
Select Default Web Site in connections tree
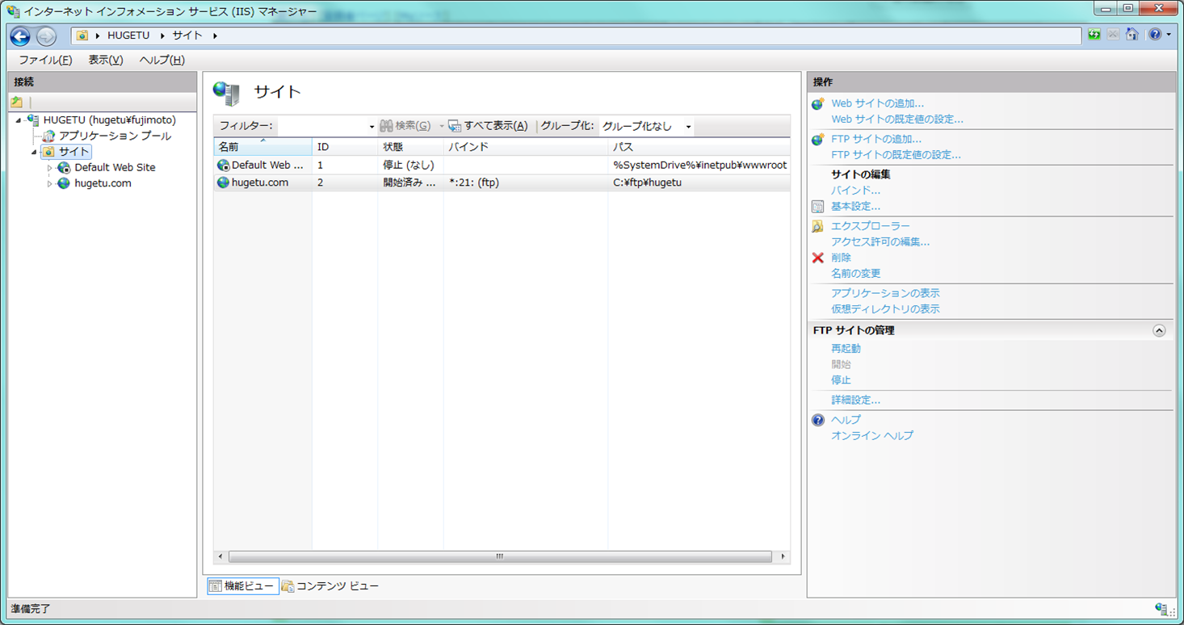coord(115,168)
